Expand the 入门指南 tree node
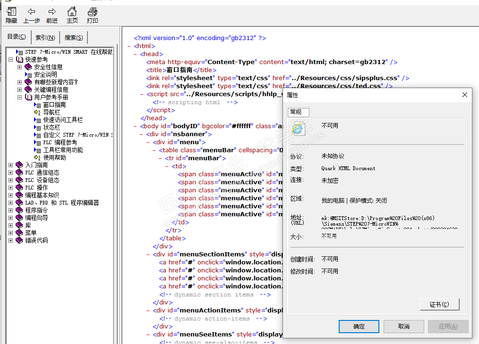Viewport: 479px width, 344px height. coord(11,165)
